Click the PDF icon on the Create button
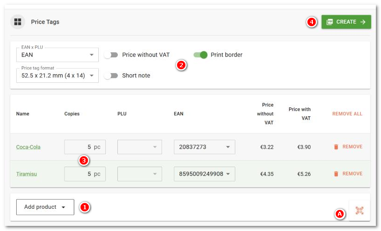The height and width of the screenshot is (231, 381). 330,22
